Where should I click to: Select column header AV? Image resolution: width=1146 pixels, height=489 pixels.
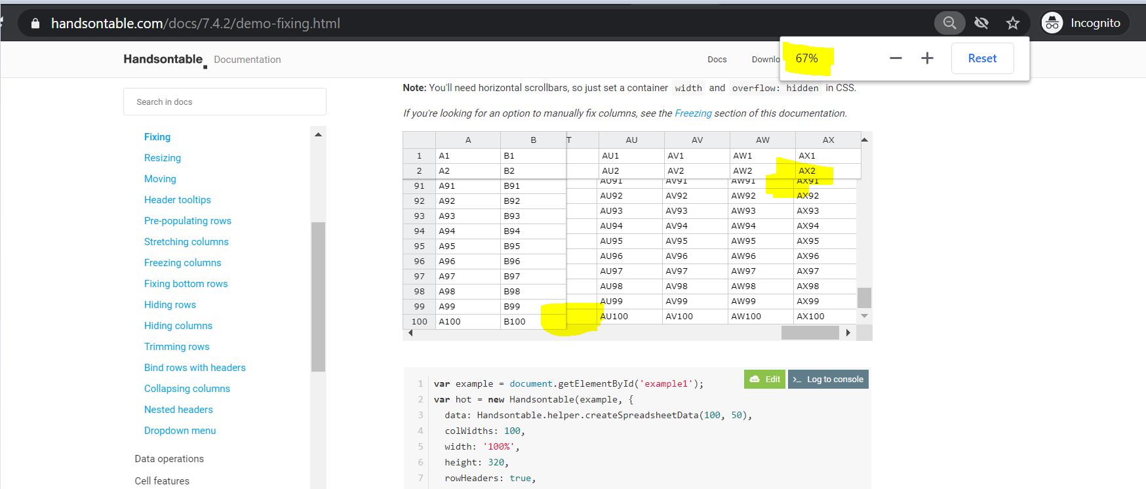[697, 140]
